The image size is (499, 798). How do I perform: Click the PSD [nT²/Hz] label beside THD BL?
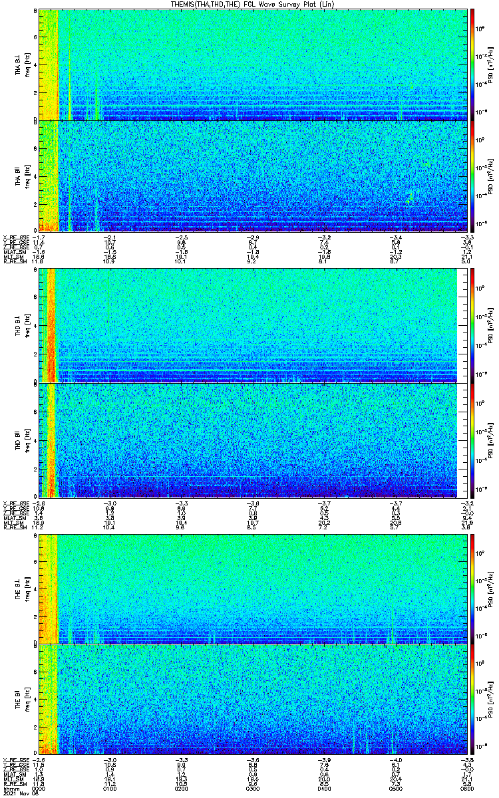pos(491,327)
